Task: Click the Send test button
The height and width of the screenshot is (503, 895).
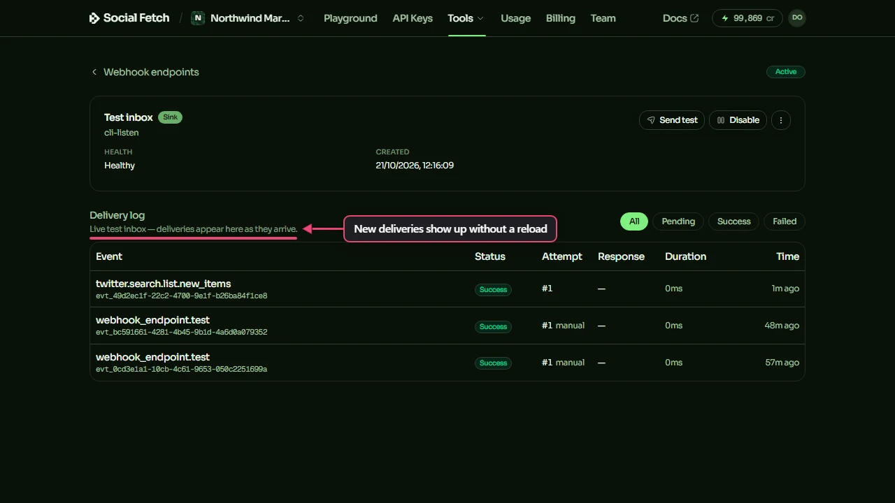Action: point(672,120)
